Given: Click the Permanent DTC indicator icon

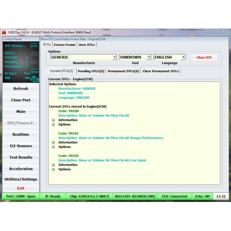Looking at the screenshot, I should [x=34, y=62].
